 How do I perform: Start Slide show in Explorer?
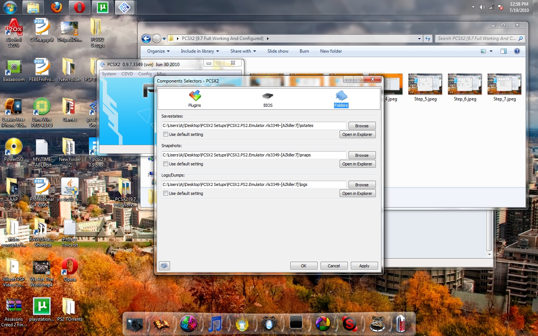pos(278,51)
